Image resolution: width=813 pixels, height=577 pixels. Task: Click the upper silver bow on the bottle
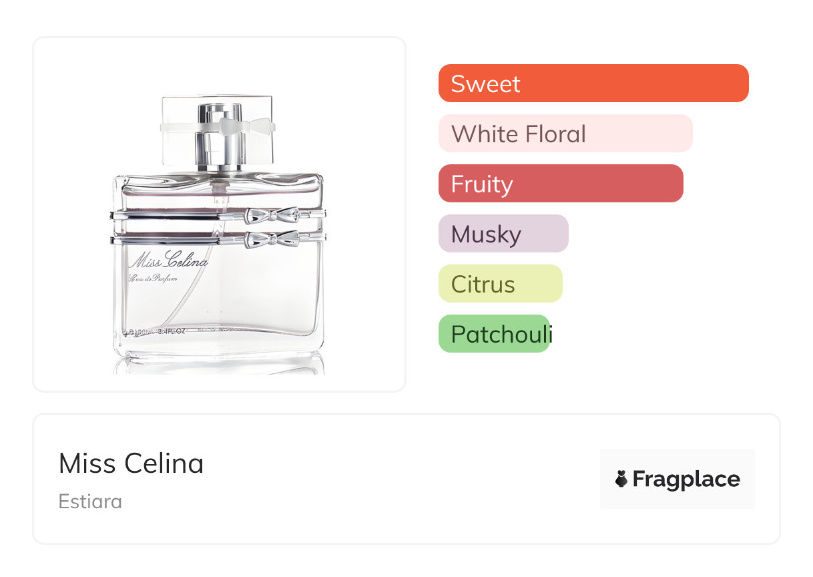click(x=272, y=215)
